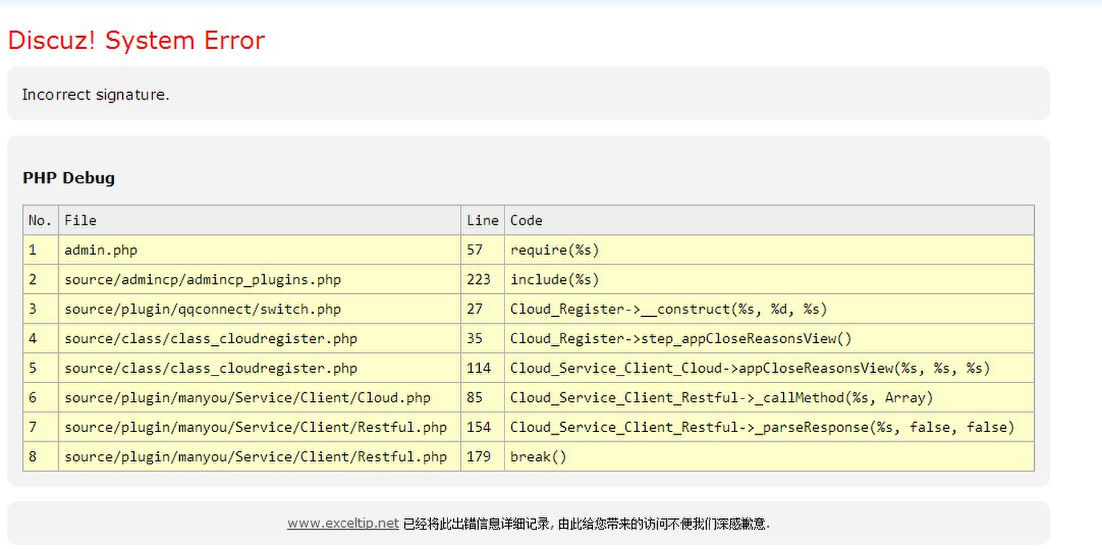Click the "Code" column header
The image size is (1102, 549).
pos(769,220)
